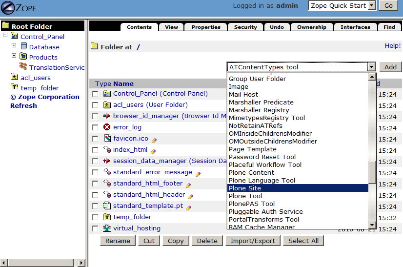
Task: Click the Rename button
Action: point(118,241)
